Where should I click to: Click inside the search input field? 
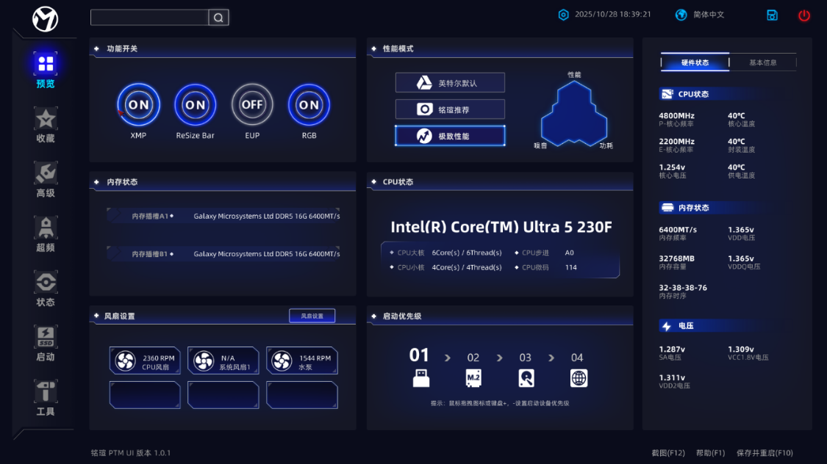tap(150, 18)
